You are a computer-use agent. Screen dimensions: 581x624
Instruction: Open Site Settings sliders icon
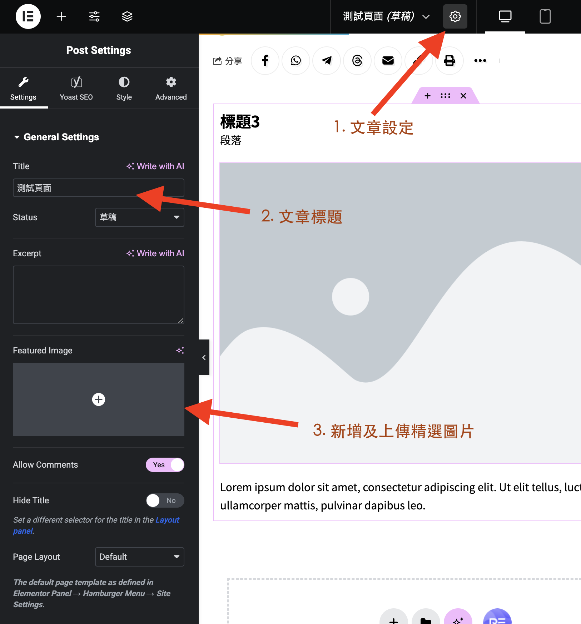click(94, 16)
